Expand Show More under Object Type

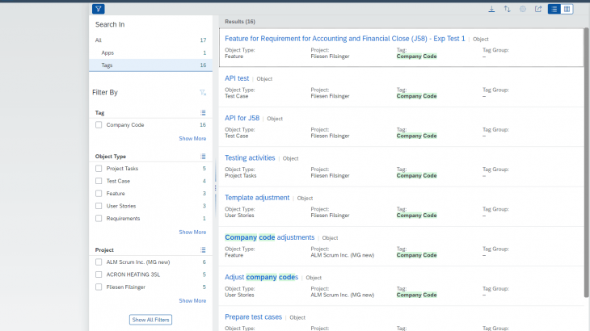click(x=192, y=232)
